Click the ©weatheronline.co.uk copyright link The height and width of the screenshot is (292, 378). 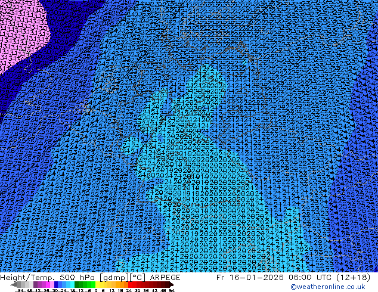327,287
